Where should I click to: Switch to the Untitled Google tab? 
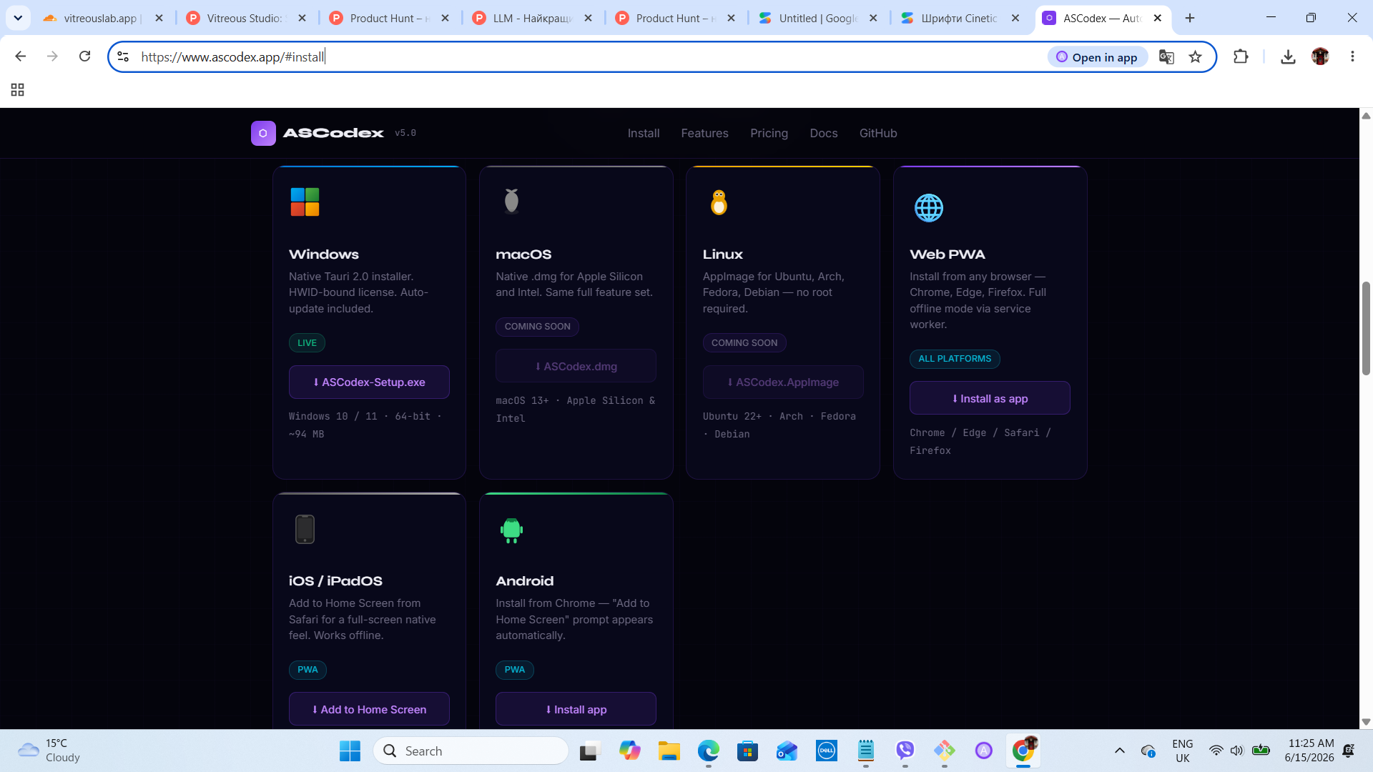point(817,18)
